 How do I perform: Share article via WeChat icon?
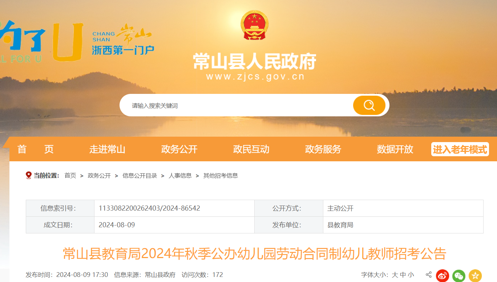coord(459,275)
